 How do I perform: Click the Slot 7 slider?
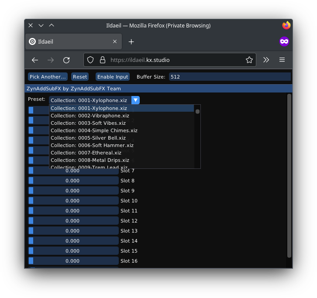pos(73,171)
